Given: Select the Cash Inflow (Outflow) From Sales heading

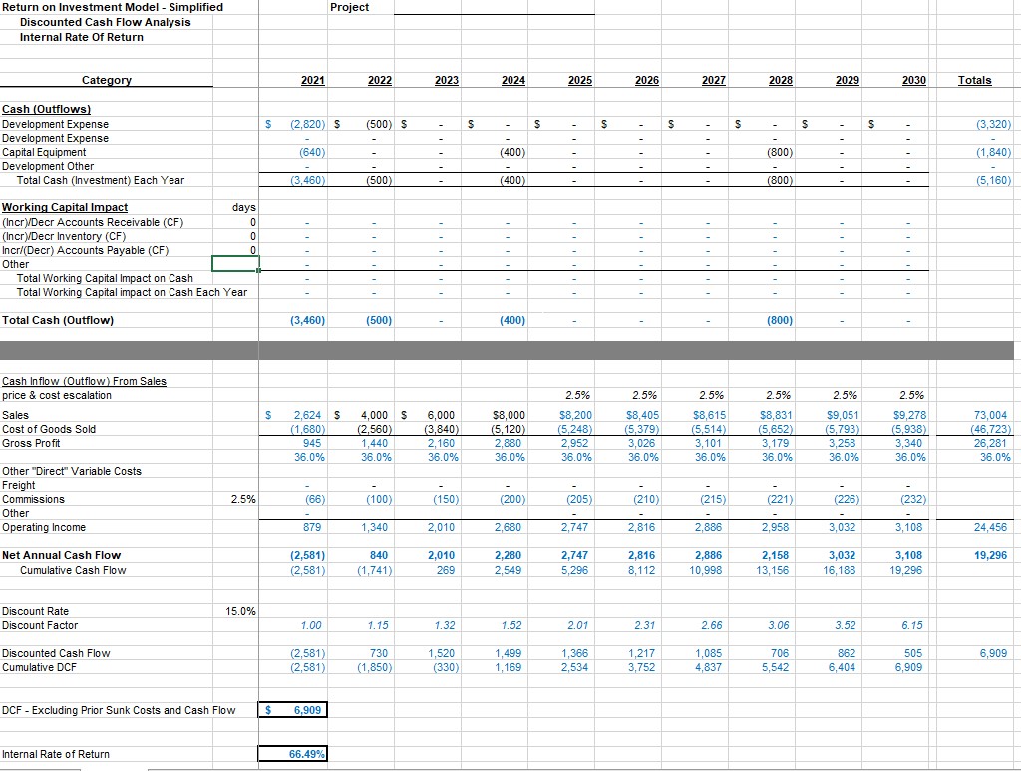Looking at the screenshot, I should [x=84, y=382].
